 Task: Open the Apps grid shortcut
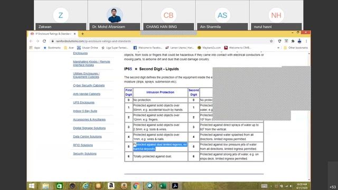tap(35, 47)
